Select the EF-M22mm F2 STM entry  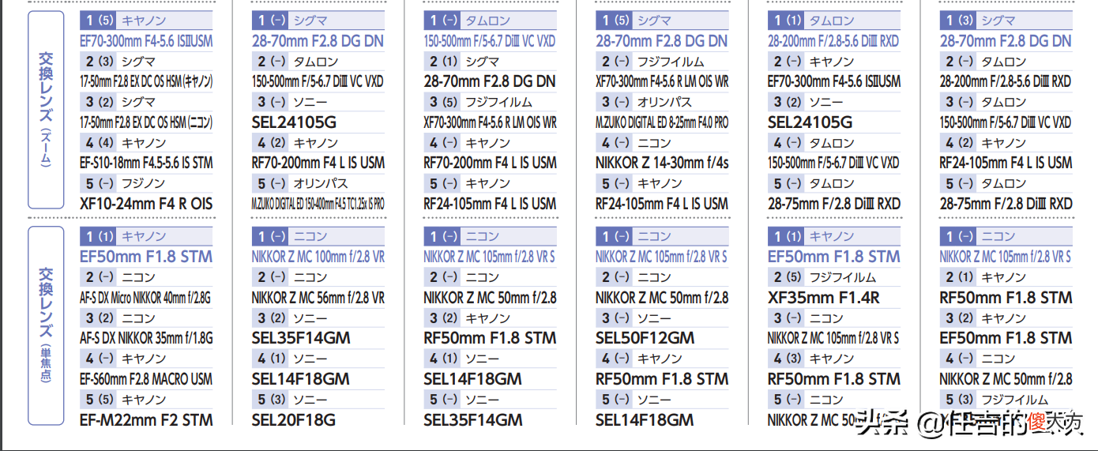coord(146,419)
